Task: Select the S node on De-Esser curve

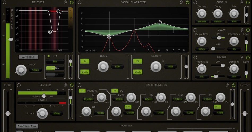Action: click(x=50, y=32)
